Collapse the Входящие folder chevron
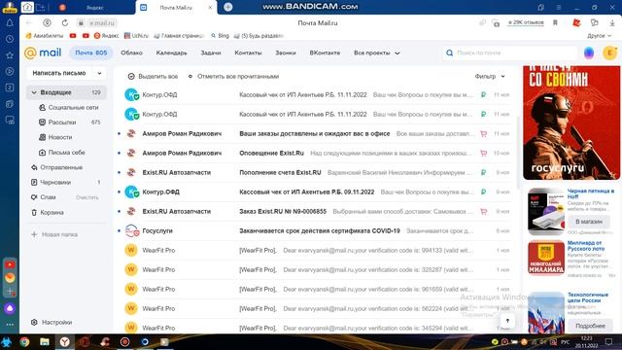 (34, 92)
